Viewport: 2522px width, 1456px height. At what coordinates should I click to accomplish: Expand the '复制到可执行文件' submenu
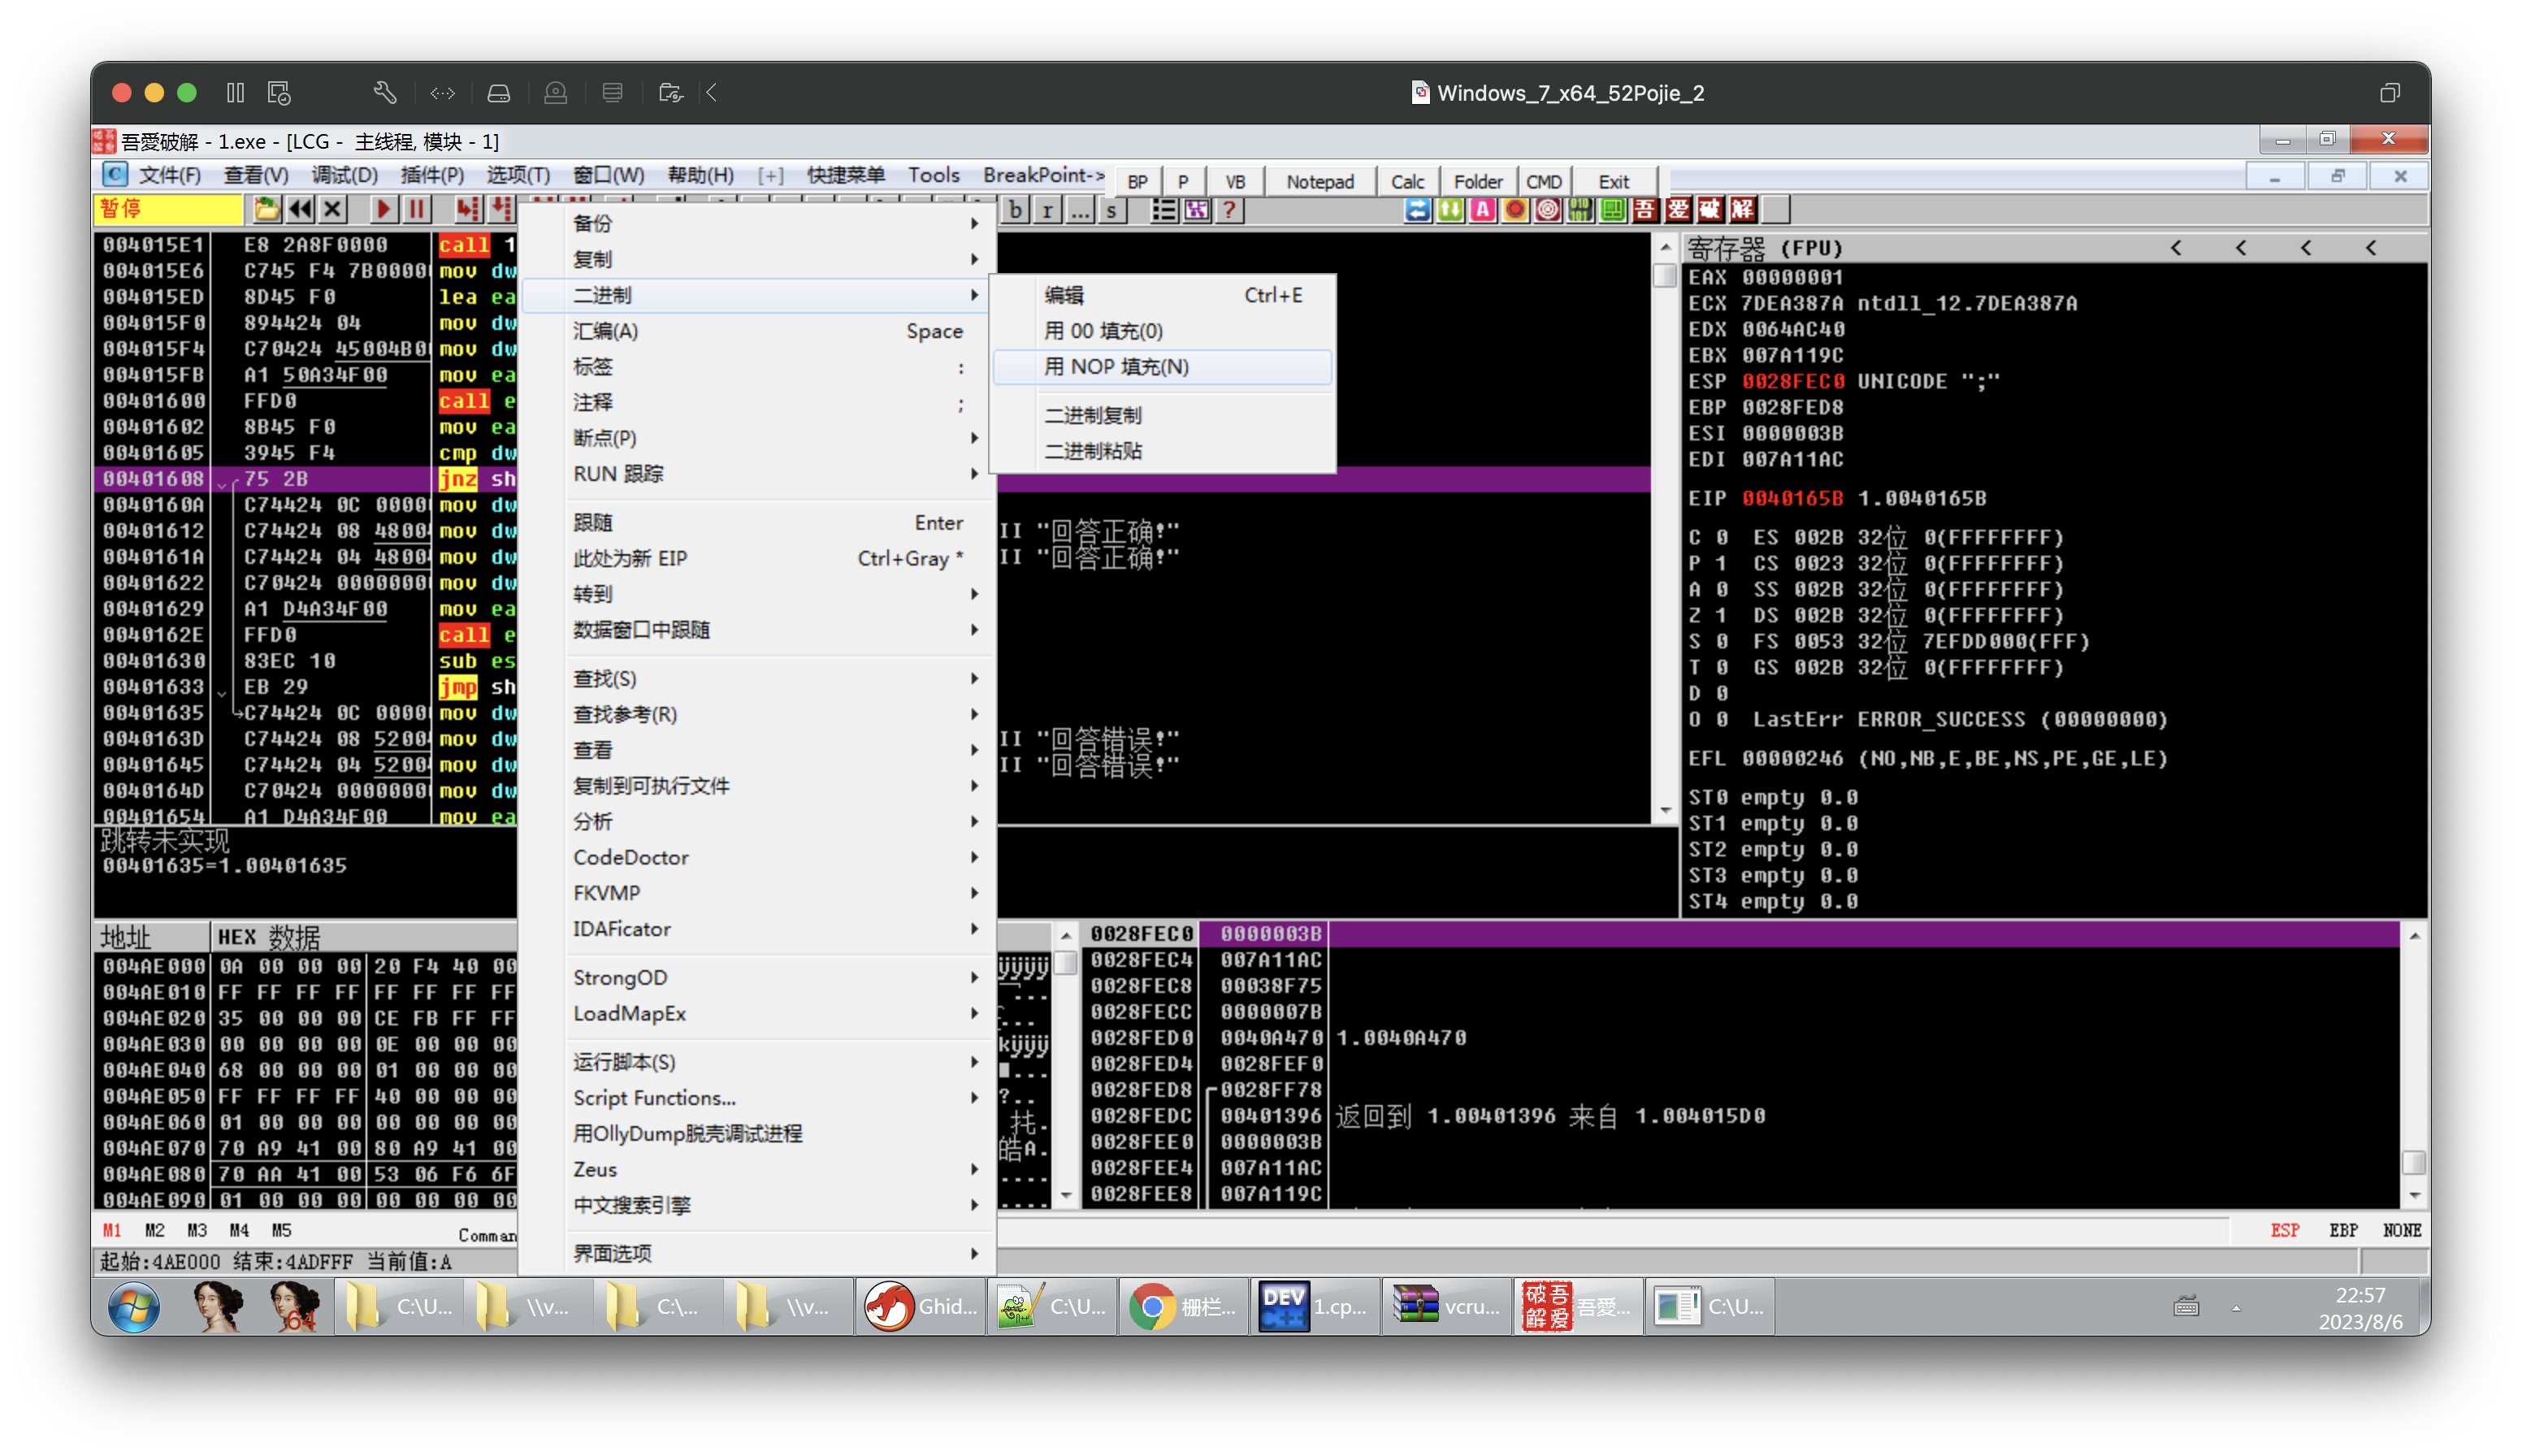[758, 786]
